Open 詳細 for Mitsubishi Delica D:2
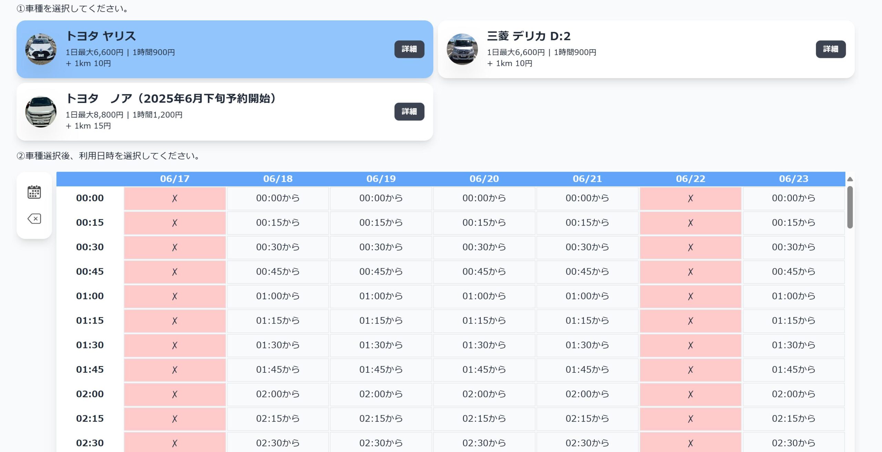Image resolution: width=882 pixels, height=452 pixels. 830,49
